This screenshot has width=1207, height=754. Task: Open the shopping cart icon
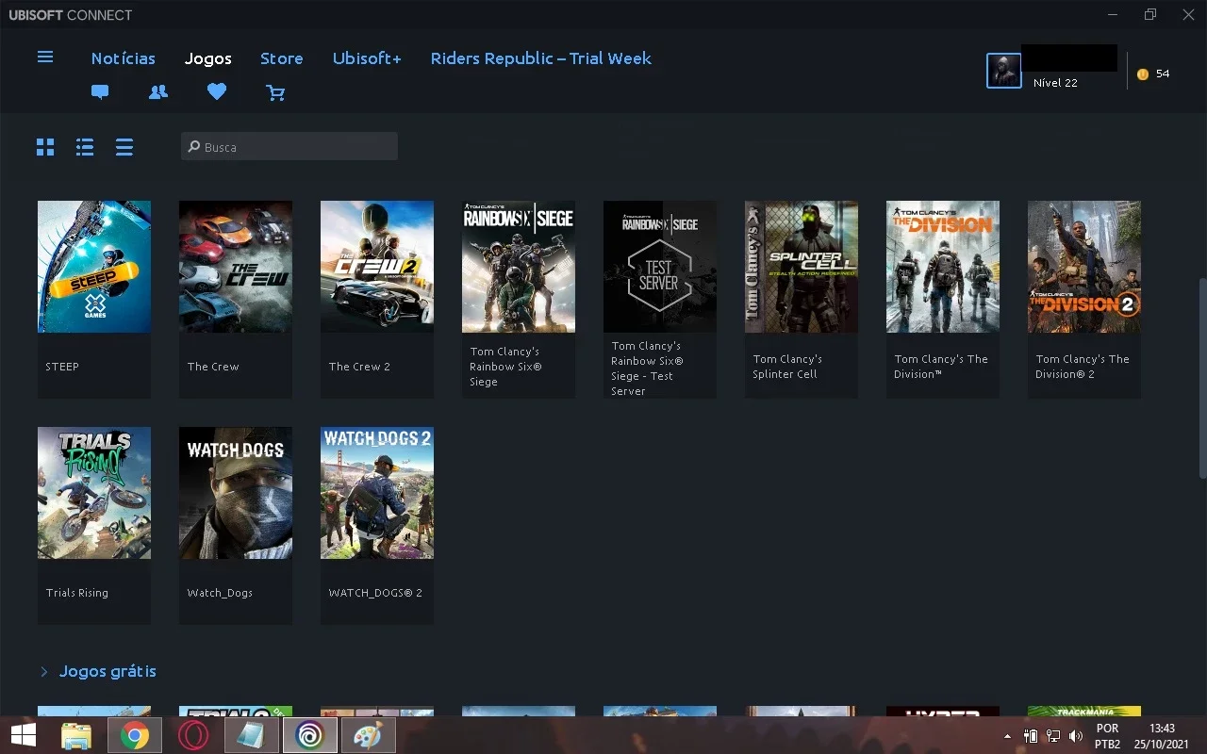tap(275, 92)
